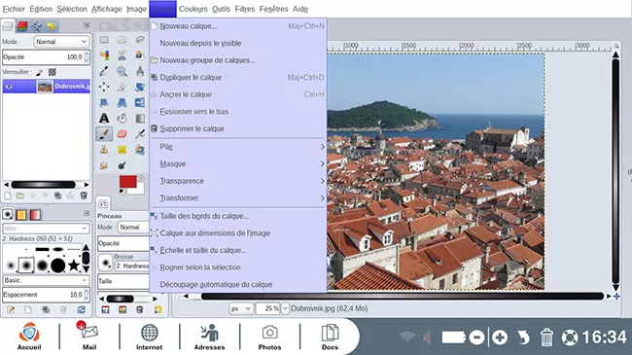
Task: Select the Text tool
Action: [x=104, y=119]
